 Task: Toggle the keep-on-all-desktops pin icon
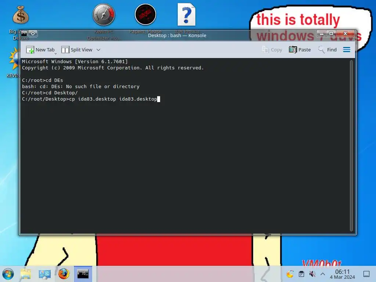tap(33, 33)
